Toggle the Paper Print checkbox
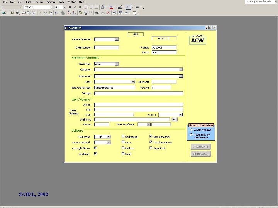 click(x=151, y=148)
